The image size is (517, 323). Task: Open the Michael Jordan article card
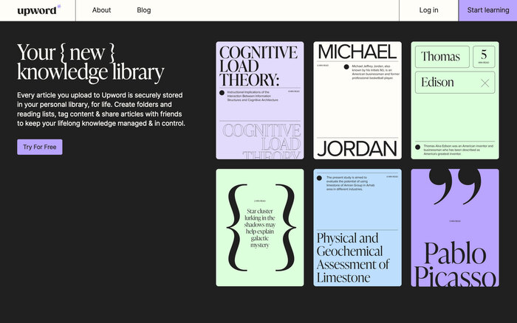[357, 100]
